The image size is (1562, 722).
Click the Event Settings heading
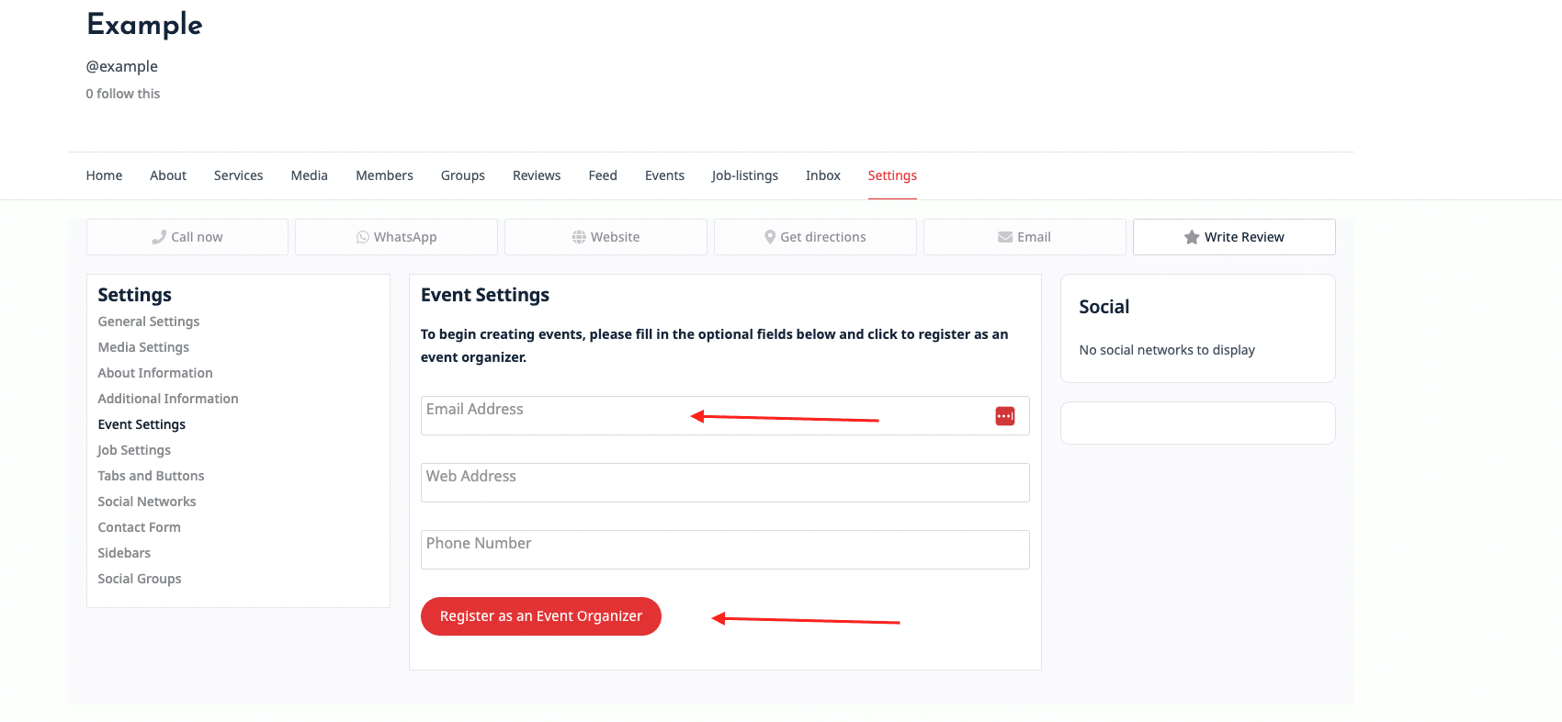point(485,295)
